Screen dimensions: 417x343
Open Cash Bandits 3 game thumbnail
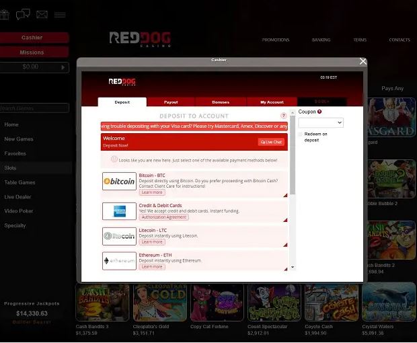[x=103, y=303]
